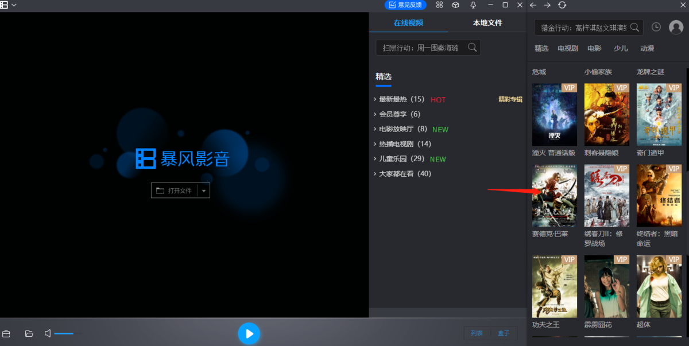
Task: Switch to the 本地文件 tab
Action: (487, 22)
